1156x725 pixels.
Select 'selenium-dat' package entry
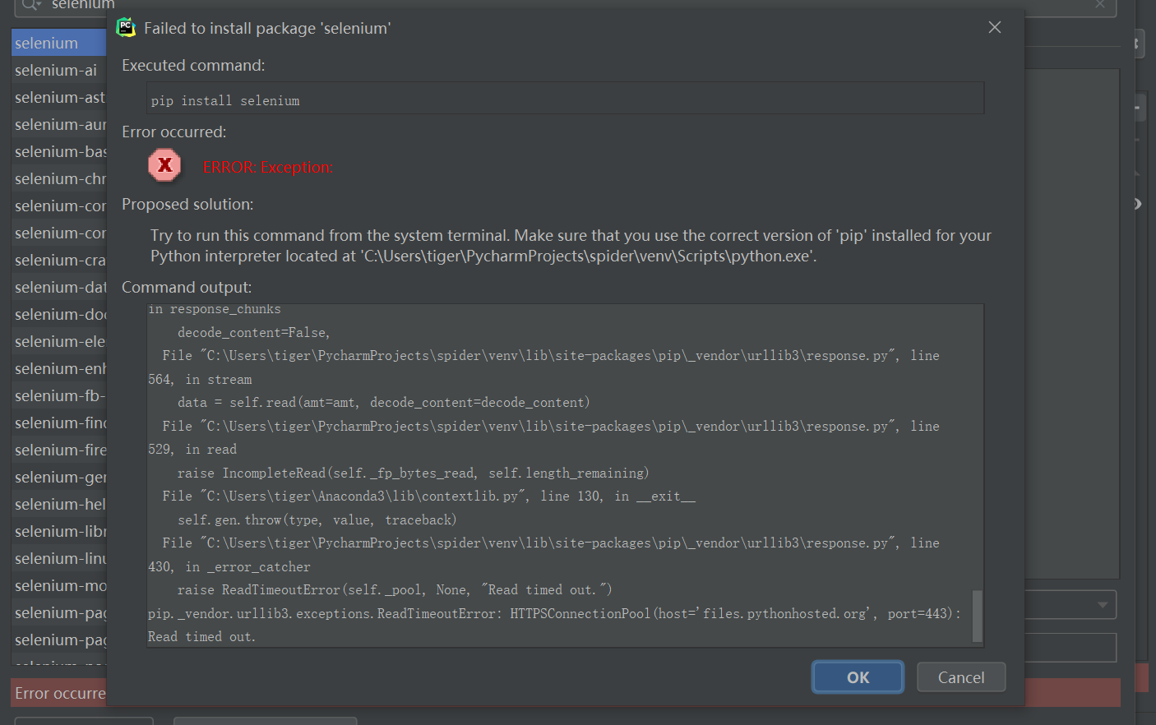coord(58,287)
